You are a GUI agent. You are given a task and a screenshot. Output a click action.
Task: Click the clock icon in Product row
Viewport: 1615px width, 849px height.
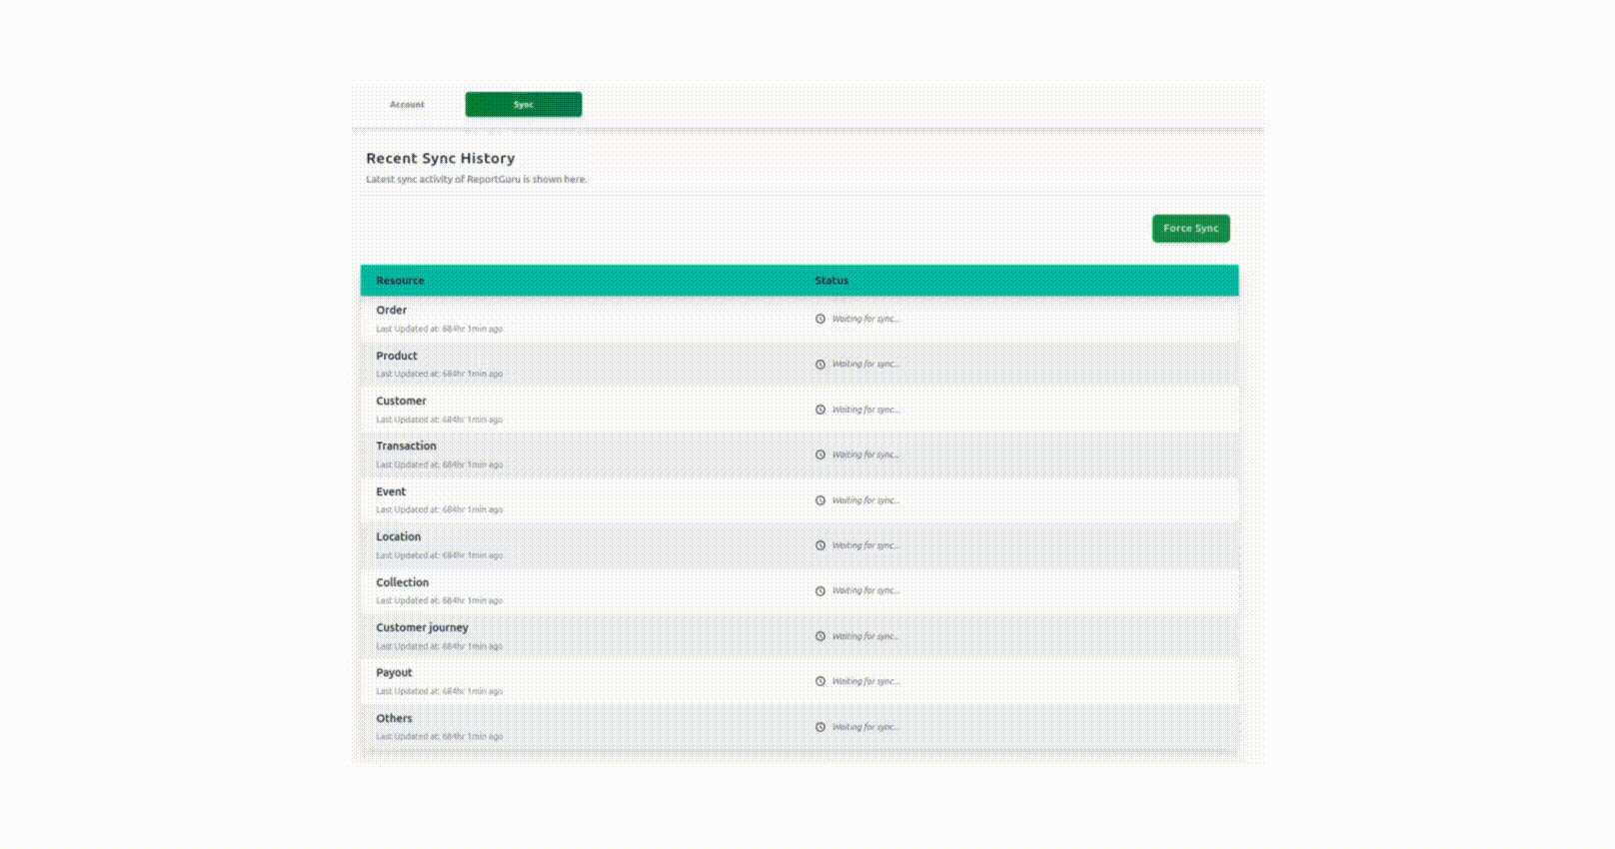coord(820,365)
